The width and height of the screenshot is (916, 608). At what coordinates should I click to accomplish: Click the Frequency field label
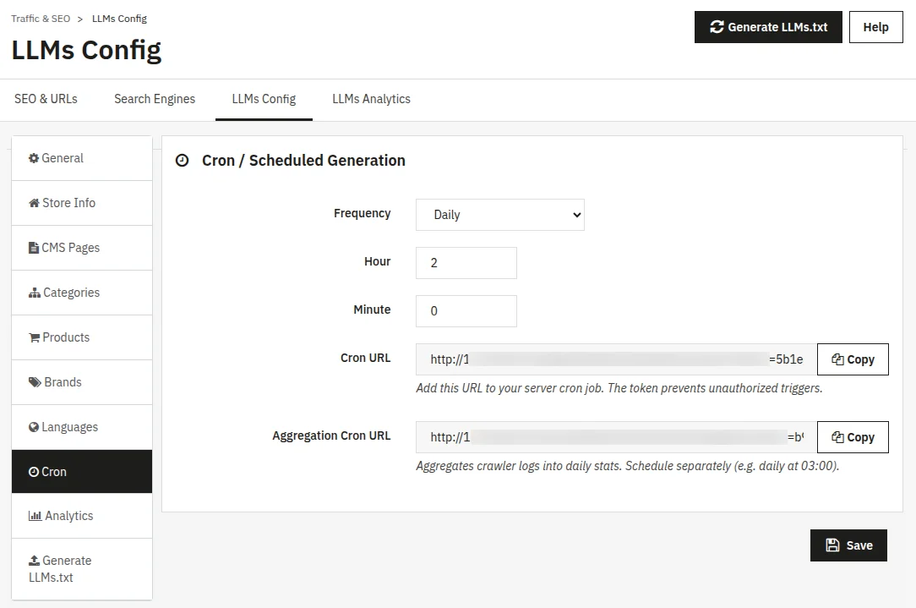363,213
